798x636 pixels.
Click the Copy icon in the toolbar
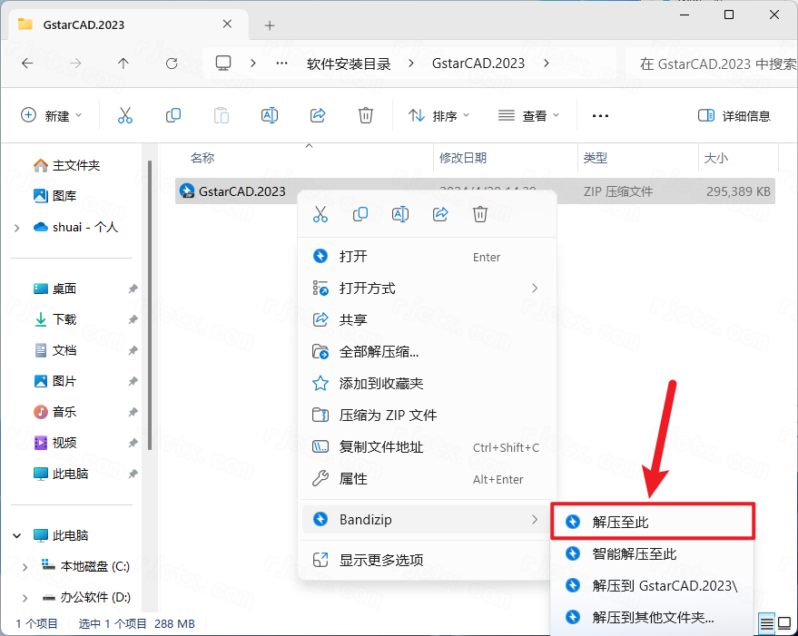click(173, 115)
